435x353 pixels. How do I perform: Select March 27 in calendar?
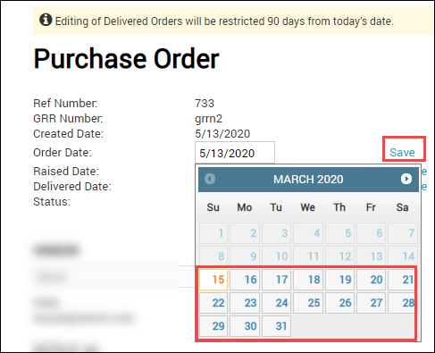[x=372, y=303]
